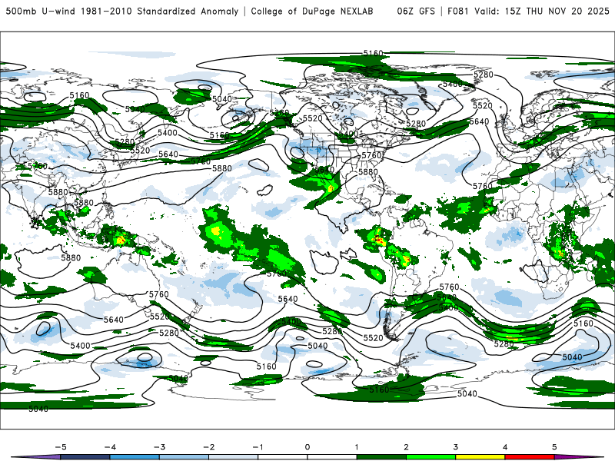Click the colorbar tick label -5
The width and height of the screenshot is (615, 461).
point(61,447)
